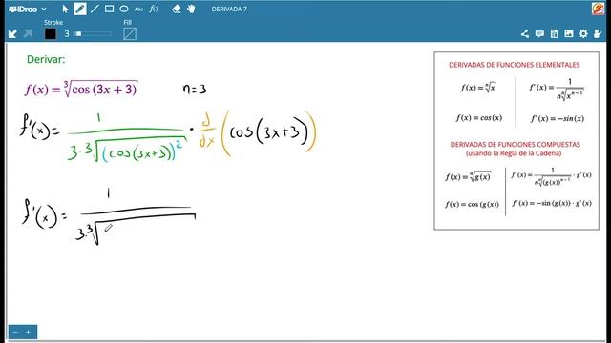Viewport: 611px width, 343px height.
Task: Open the IDroo main menu dropdown
Action: (28, 9)
